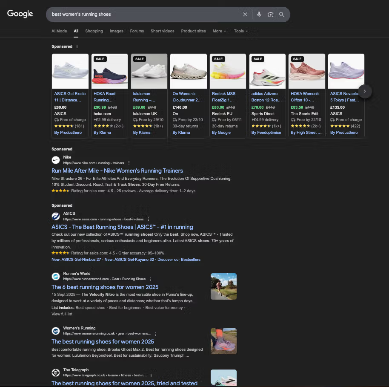Image resolution: width=389 pixels, height=387 pixels.
Task: Open three-dot menu for Runner's World result
Action: click(x=150, y=279)
